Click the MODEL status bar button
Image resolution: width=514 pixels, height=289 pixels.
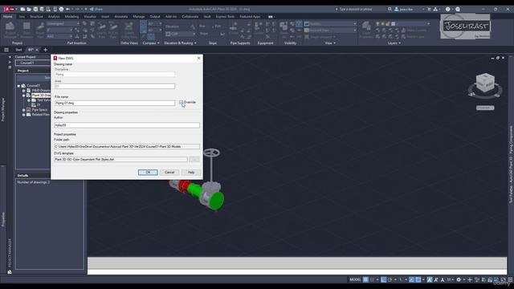[355, 279]
